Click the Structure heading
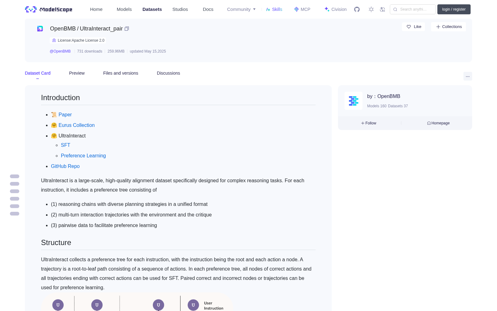Screen dimensions: 497x311 (x=56, y=243)
